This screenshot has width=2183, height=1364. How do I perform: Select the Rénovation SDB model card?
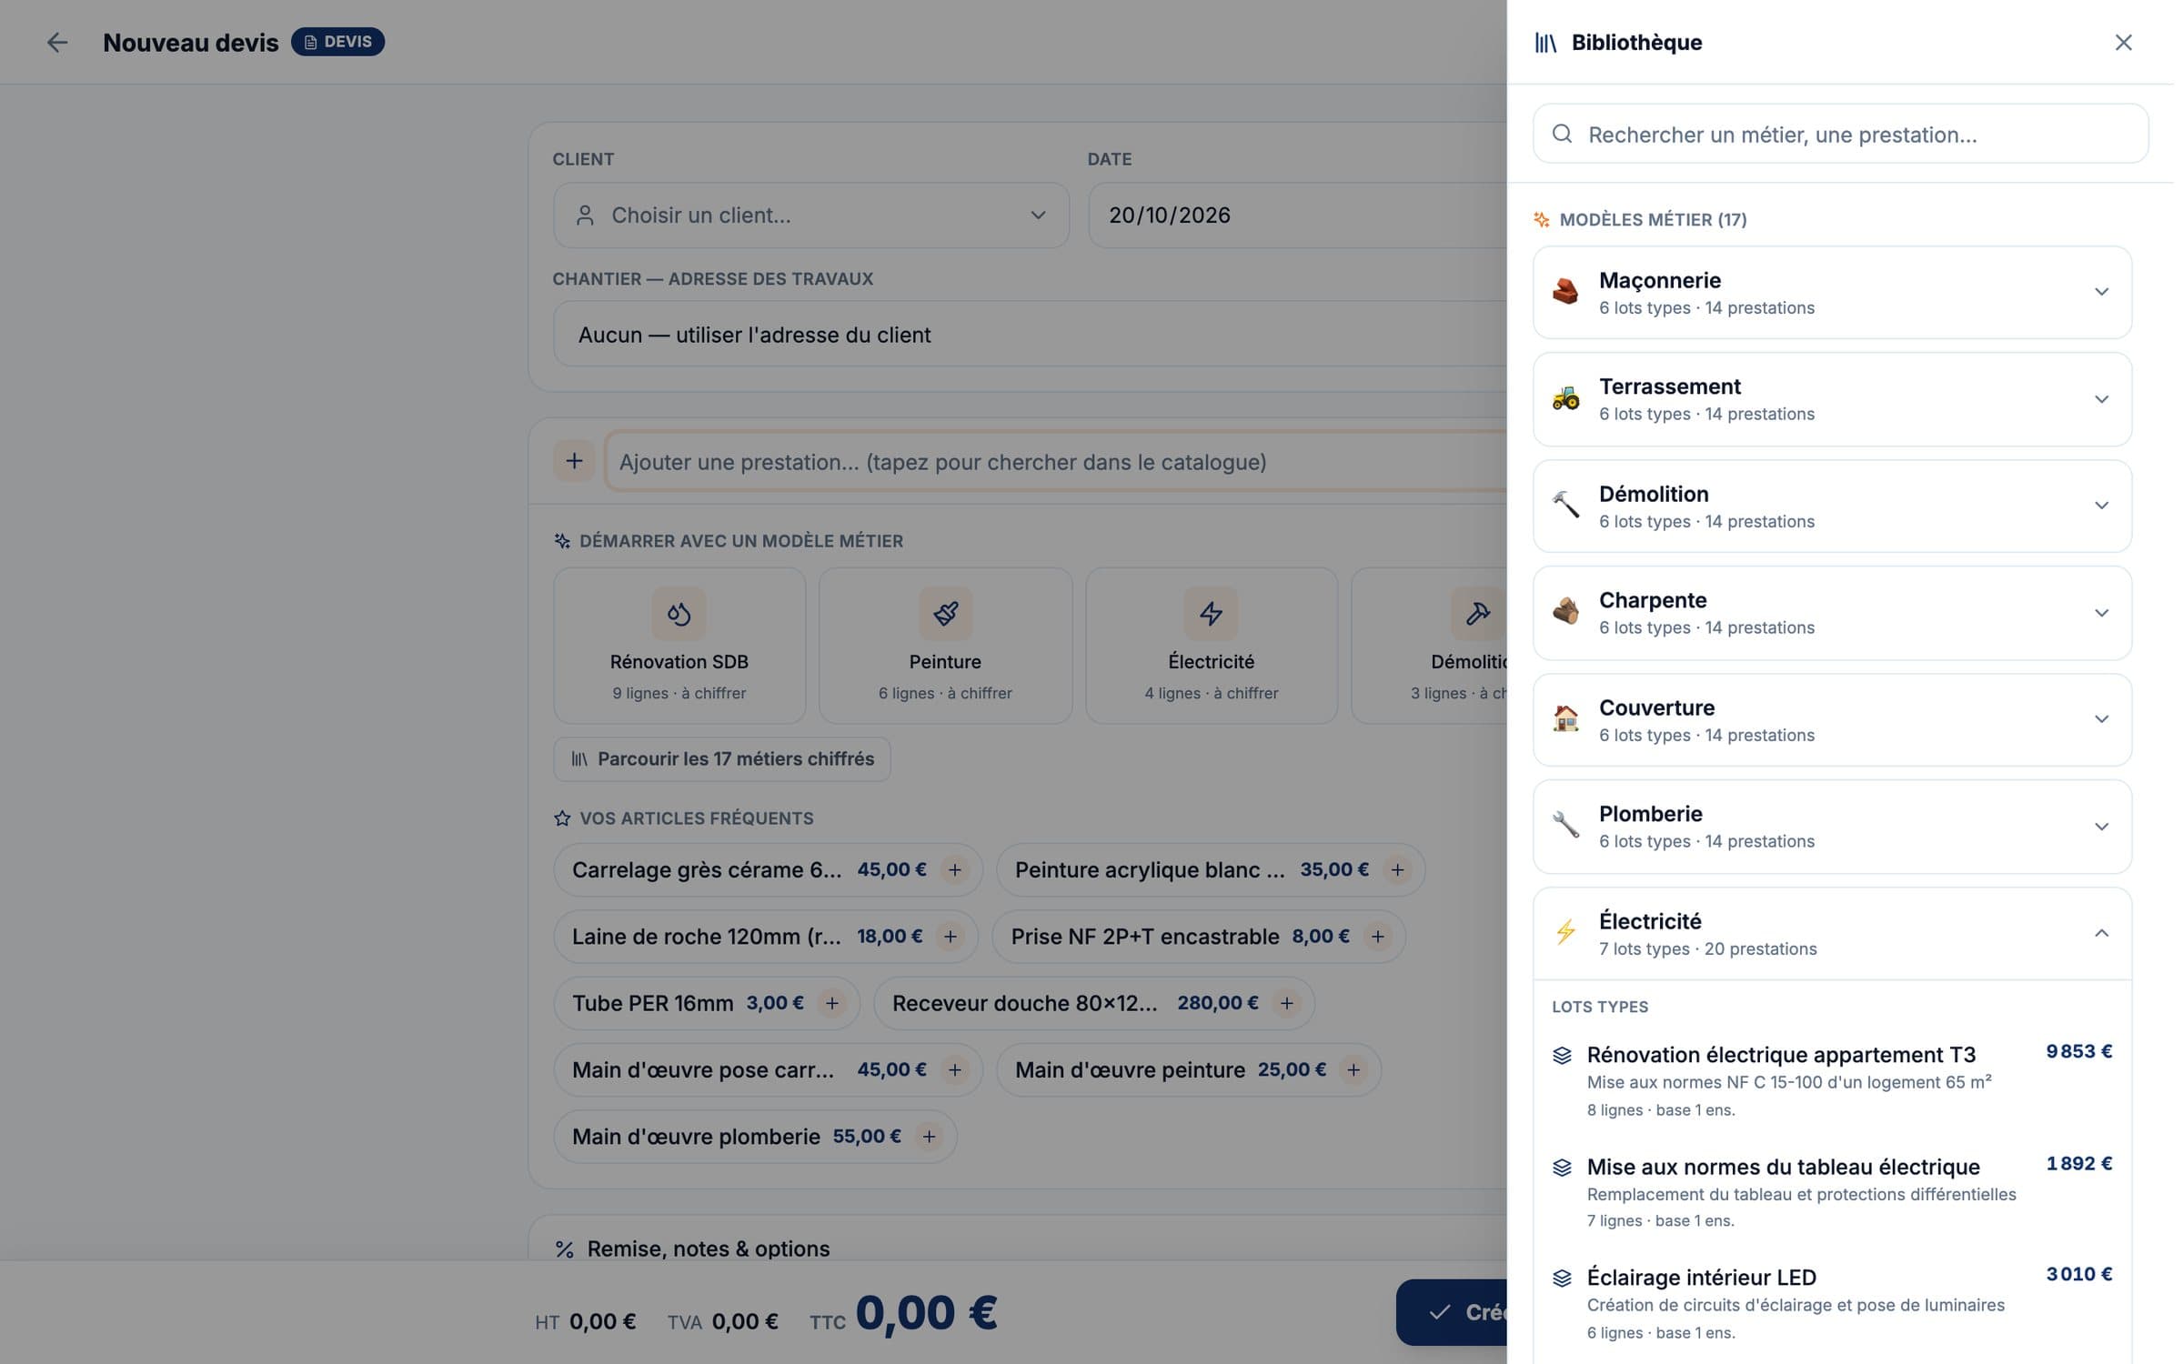point(679,646)
